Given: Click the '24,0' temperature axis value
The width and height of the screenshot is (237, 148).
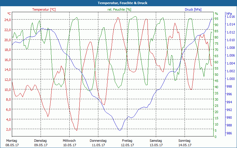Looking at the screenshot, I should [x=8, y=20].
